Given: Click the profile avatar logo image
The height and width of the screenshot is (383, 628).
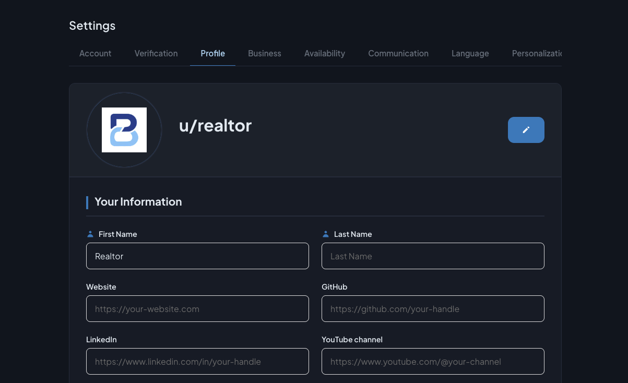Looking at the screenshot, I should pyautogui.click(x=124, y=130).
